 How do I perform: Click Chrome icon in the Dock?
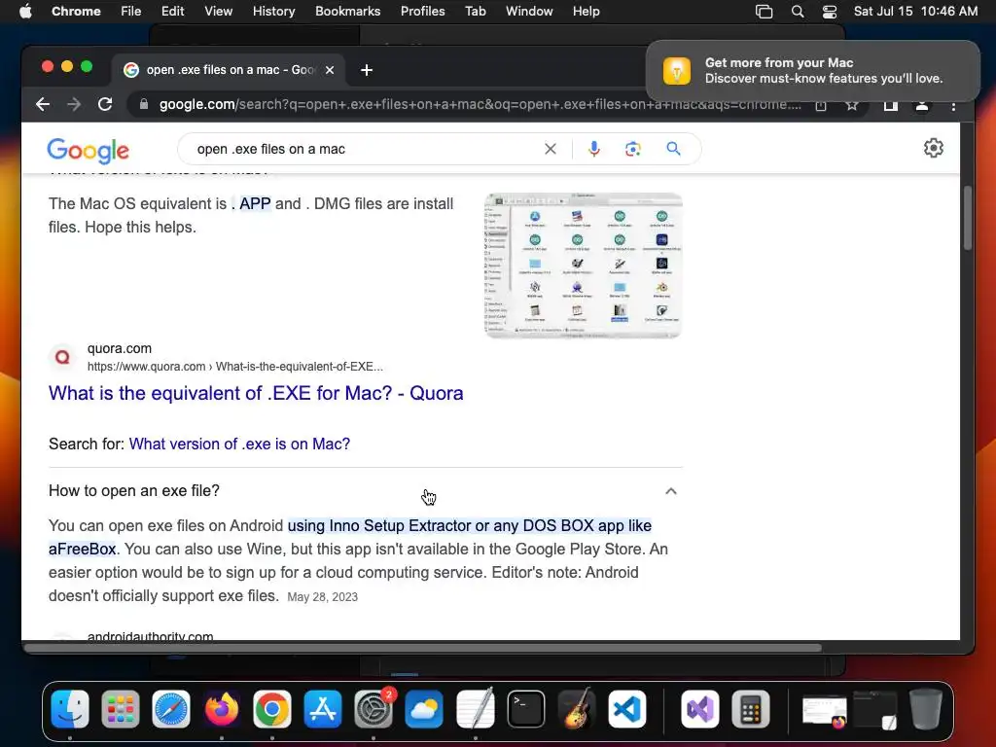coord(272,709)
